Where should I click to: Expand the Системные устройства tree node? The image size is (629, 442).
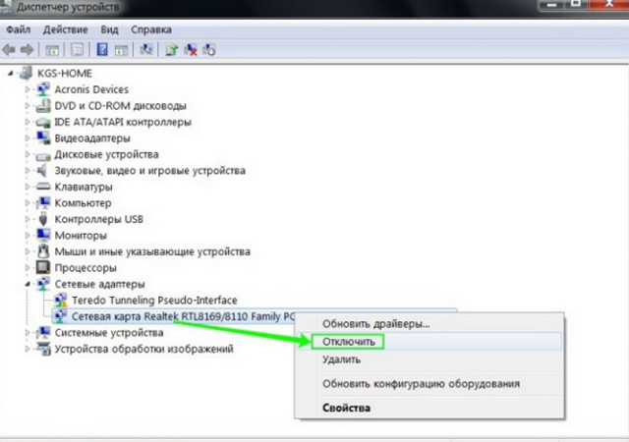tap(28, 333)
